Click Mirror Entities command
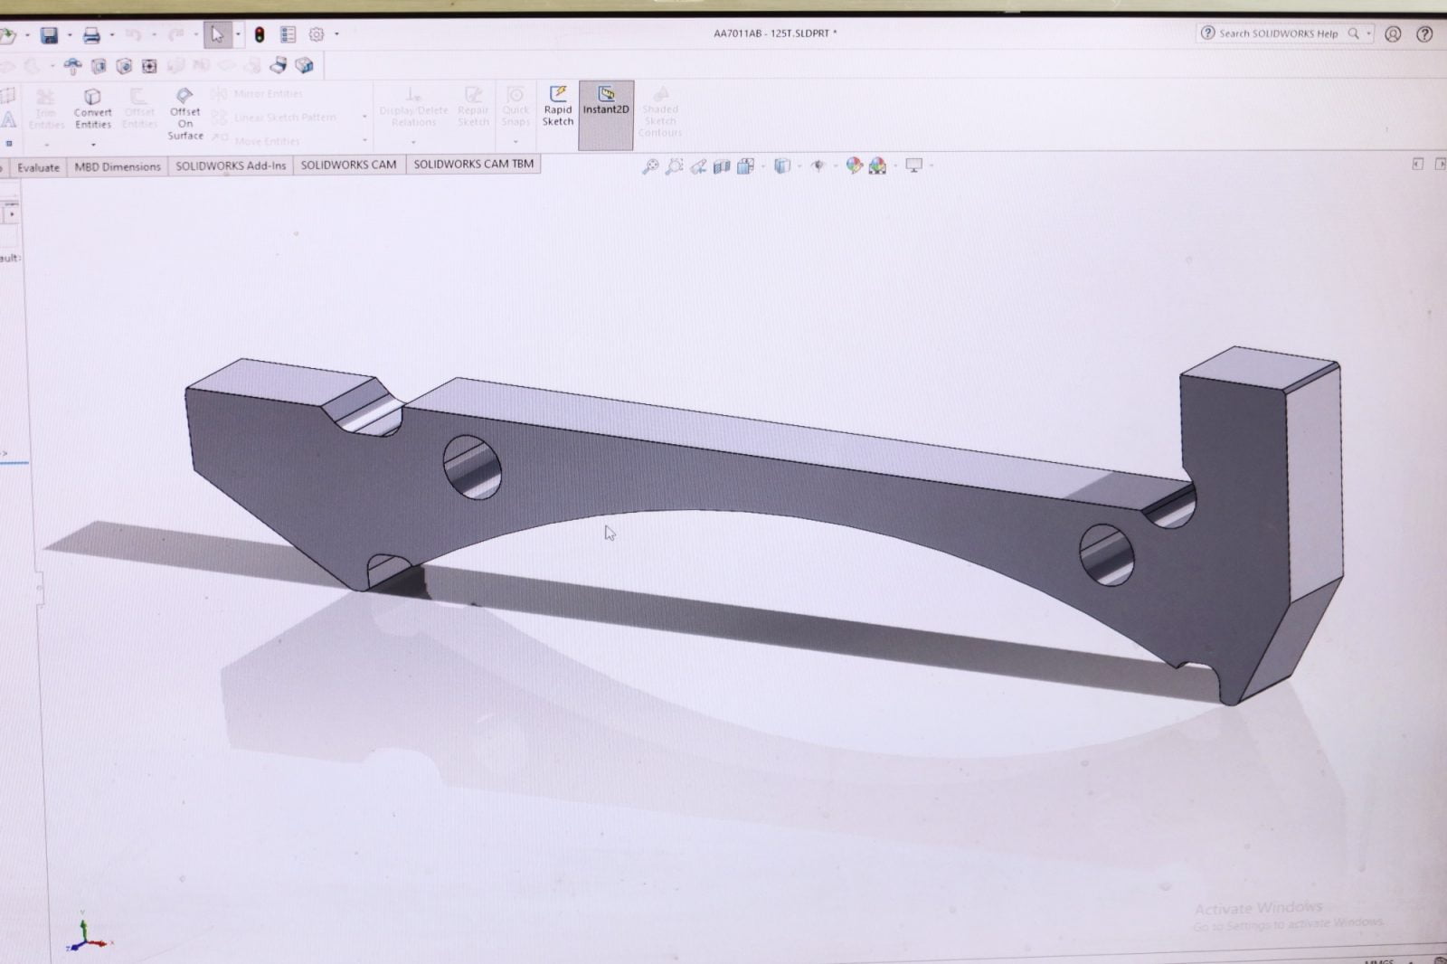1447x964 pixels. (x=259, y=94)
